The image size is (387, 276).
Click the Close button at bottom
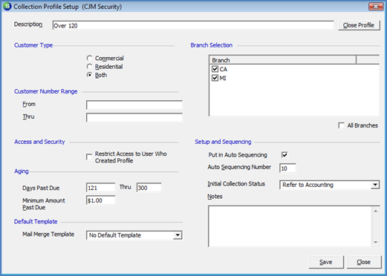point(364,262)
